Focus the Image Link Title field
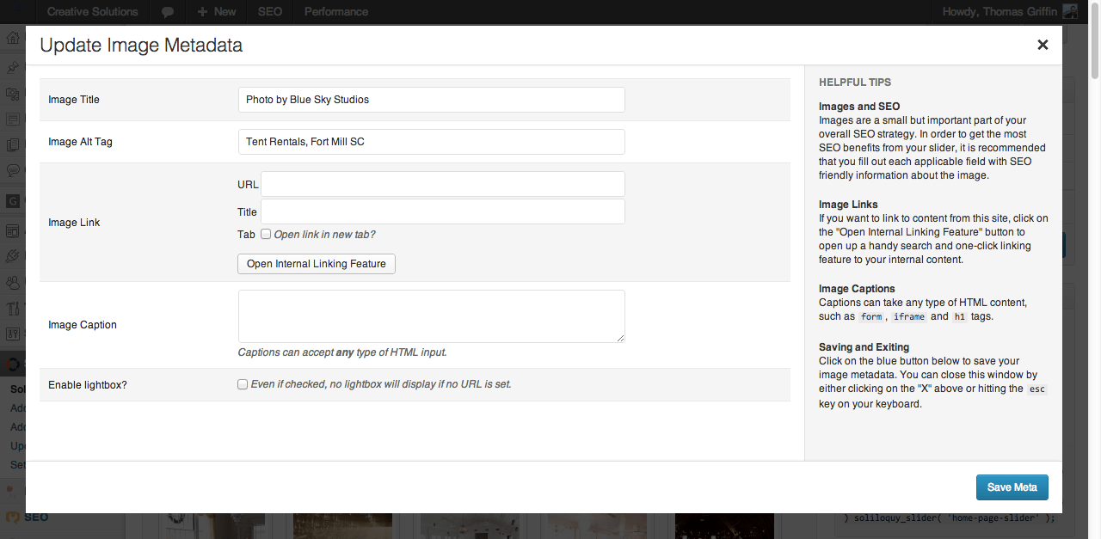Viewport: 1101px width, 539px height. coord(443,211)
